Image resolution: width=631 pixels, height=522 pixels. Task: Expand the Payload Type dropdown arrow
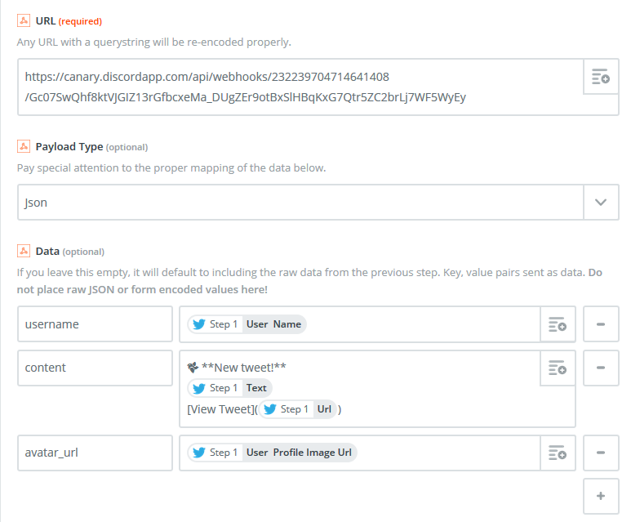pyautogui.click(x=602, y=203)
